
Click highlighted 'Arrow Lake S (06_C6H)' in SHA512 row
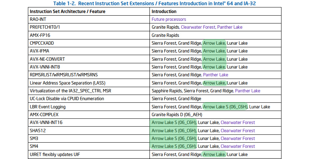(x=174, y=131)
